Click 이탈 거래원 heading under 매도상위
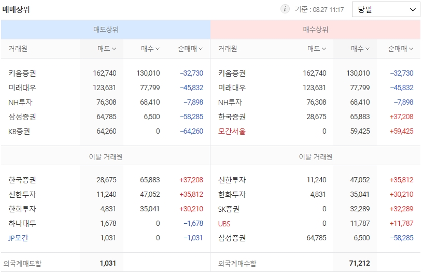 tap(106, 156)
